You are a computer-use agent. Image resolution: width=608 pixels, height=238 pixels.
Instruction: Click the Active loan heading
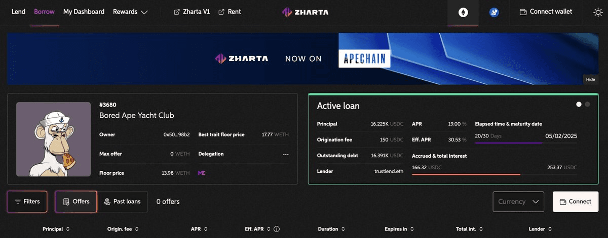[x=338, y=106]
